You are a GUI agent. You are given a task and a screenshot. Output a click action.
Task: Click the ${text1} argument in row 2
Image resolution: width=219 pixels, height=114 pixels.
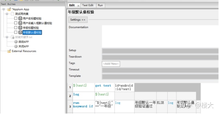[105, 96]
